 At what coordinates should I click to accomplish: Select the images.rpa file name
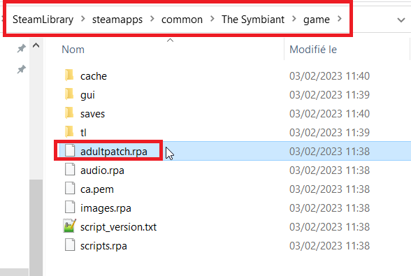tap(106, 208)
